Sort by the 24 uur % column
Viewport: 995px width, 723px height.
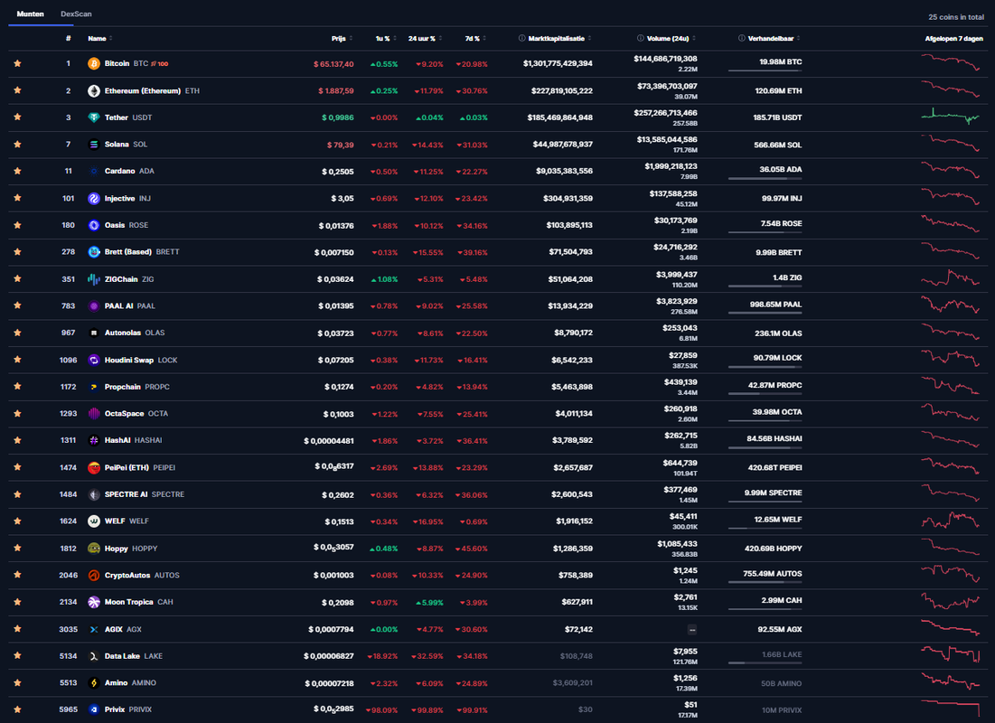[x=425, y=39]
